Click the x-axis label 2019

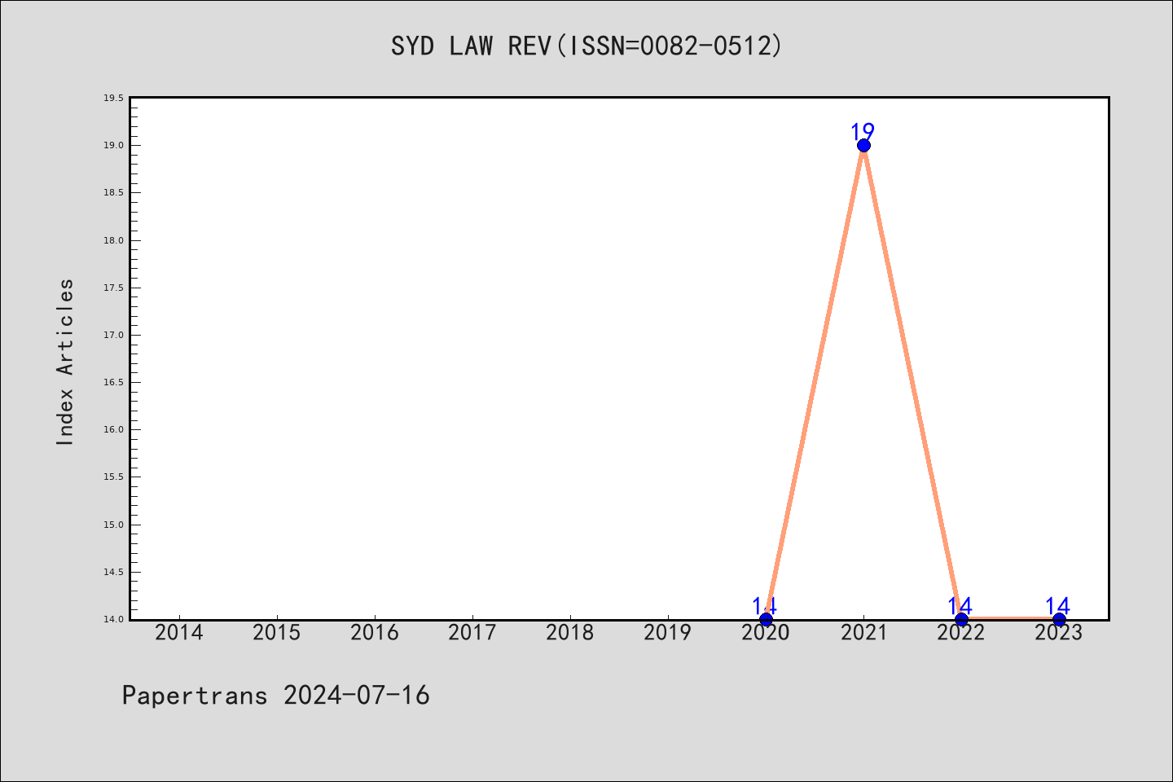point(668,632)
